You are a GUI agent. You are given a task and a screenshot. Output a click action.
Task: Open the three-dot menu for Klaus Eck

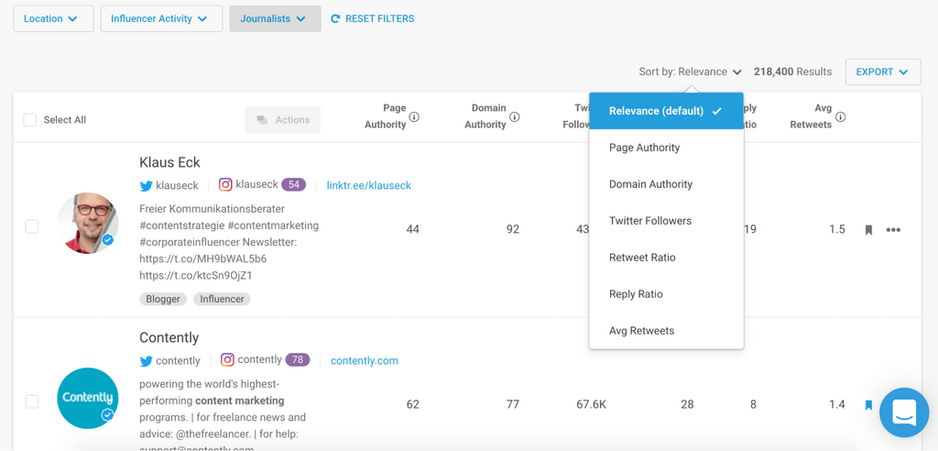tap(893, 230)
